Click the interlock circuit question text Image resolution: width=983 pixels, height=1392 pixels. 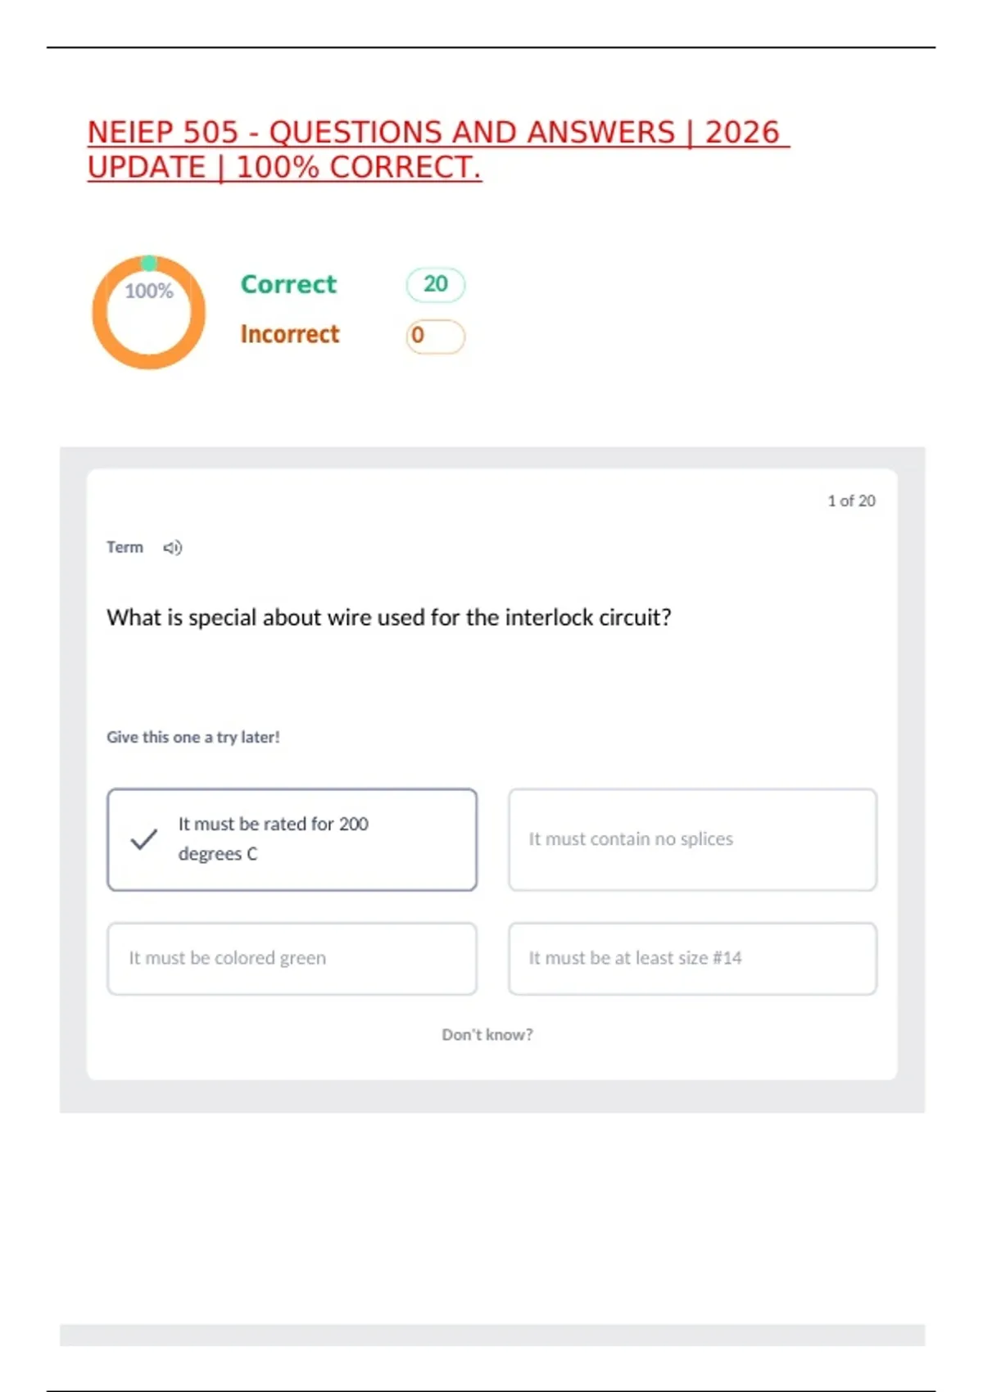[x=389, y=617]
